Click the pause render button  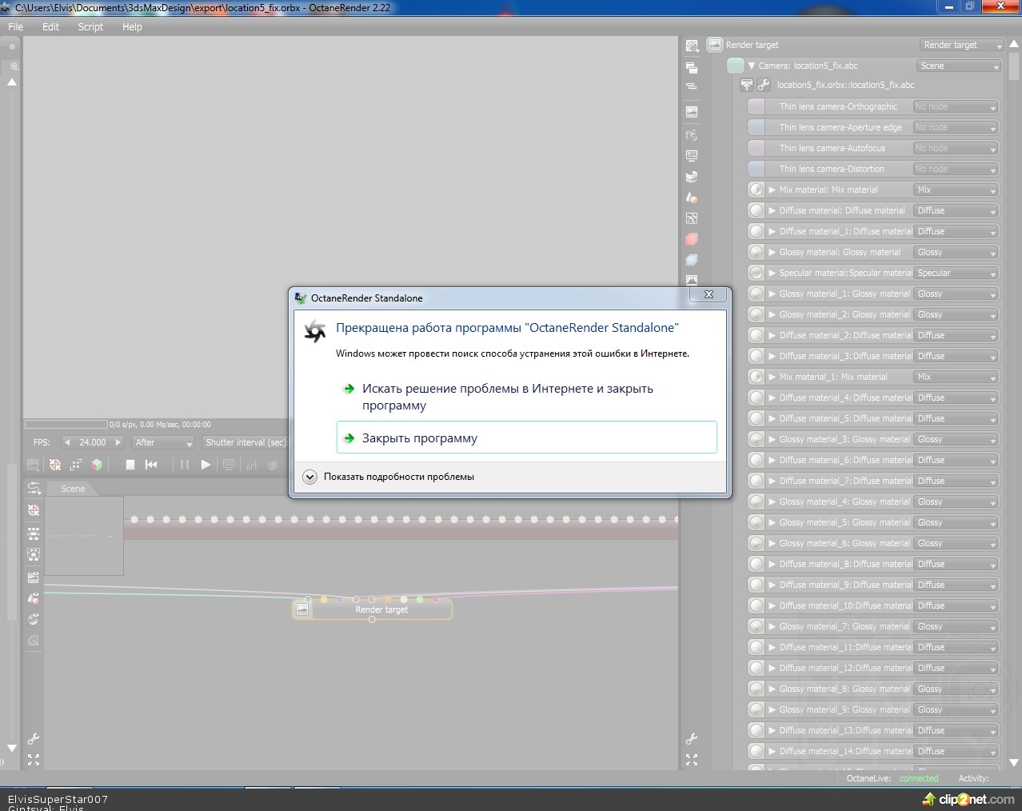(185, 465)
